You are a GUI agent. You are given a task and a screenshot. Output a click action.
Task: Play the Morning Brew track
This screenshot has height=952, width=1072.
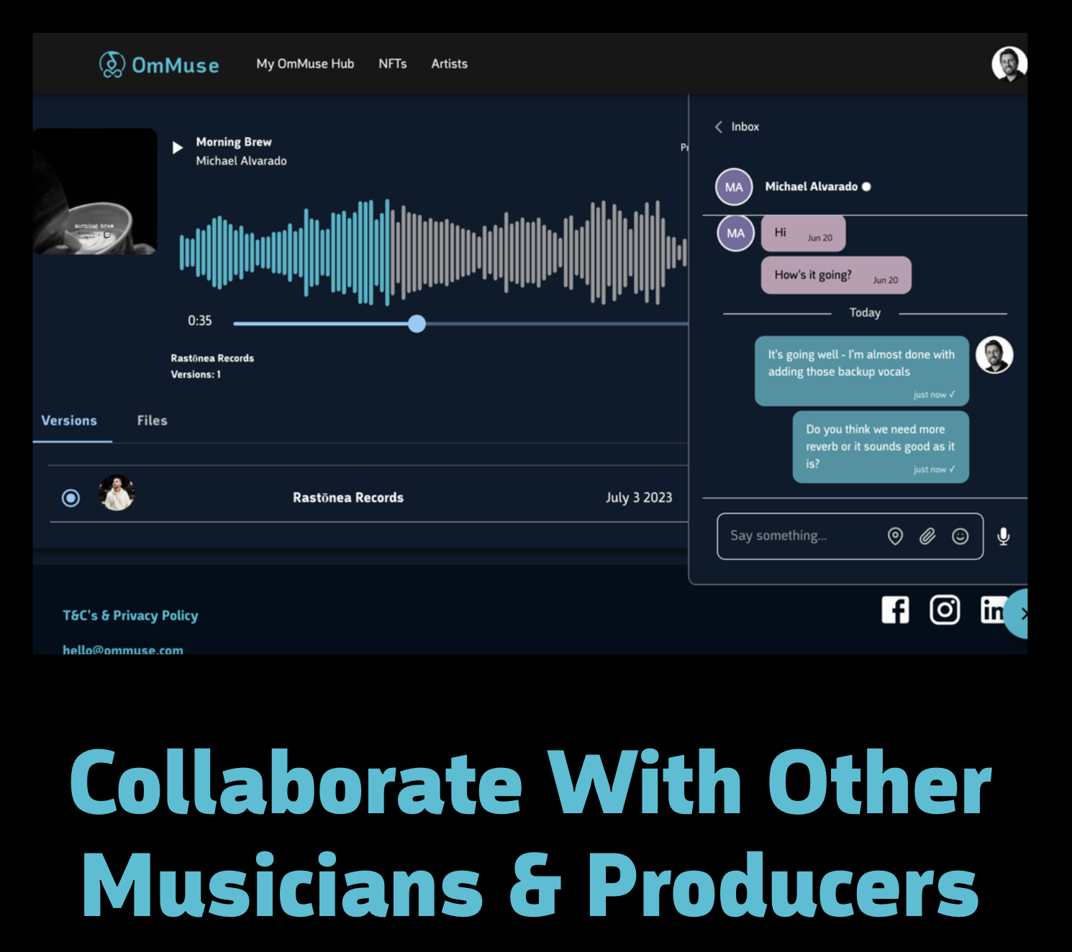[x=178, y=148]
